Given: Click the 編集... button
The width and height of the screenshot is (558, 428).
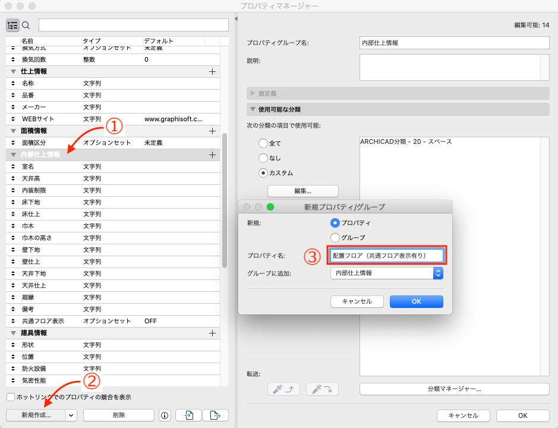Looking at the screenshot, I should click(303, 191).
